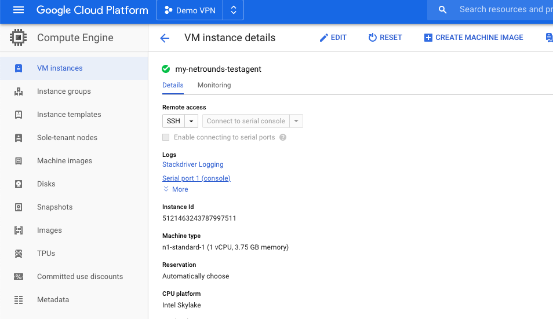This screenshot has width=553, height=319.
Task: Open serial console dropdown arrow
Action: coord(296,121)
